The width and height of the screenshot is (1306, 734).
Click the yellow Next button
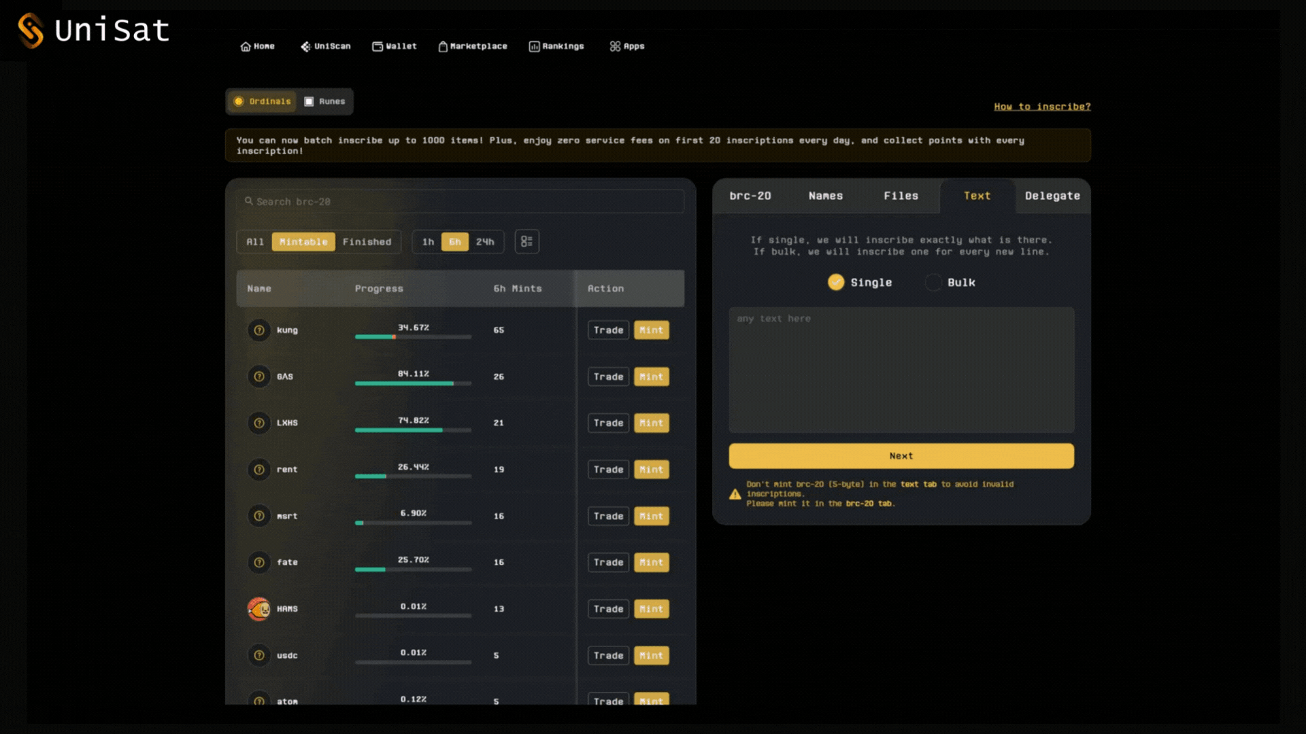901,456
